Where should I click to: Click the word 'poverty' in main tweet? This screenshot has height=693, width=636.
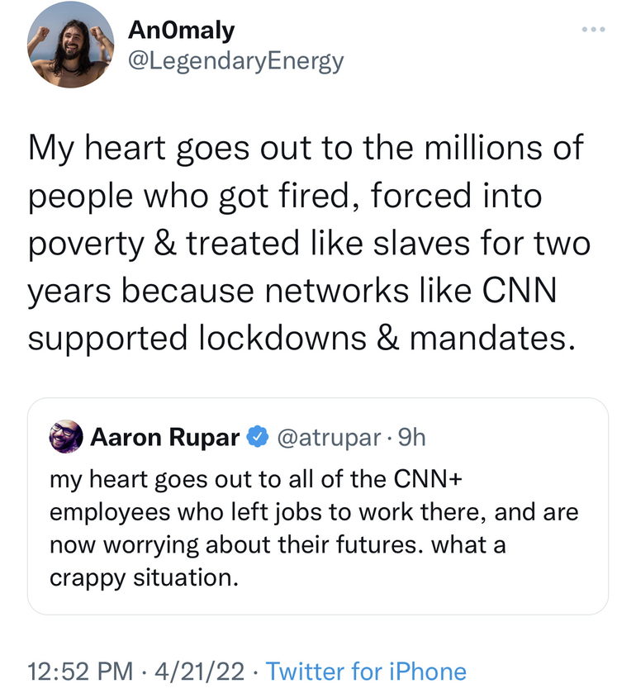click(x=83, y=246)
